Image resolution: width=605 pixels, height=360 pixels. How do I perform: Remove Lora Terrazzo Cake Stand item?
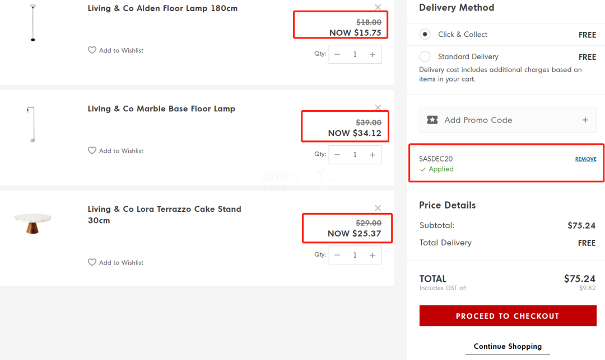[378, 208]
